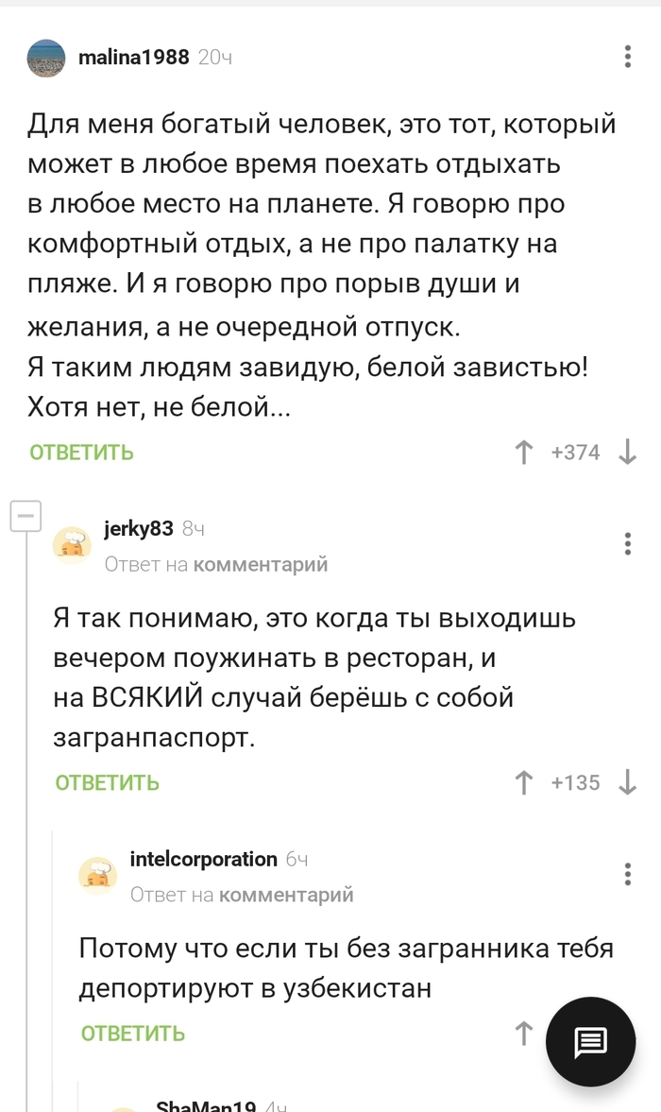
Task: Click ОТВЕТИТЬ under malina1988's comment
Action: click(x=80, y=453)
